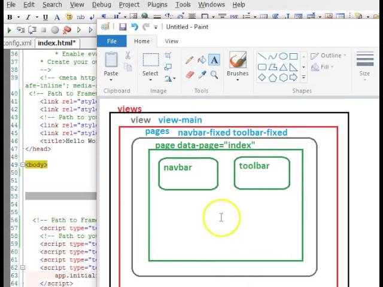Switch to Paint Home tab
This screenshot has height=287, width=383.
point(142,41)
